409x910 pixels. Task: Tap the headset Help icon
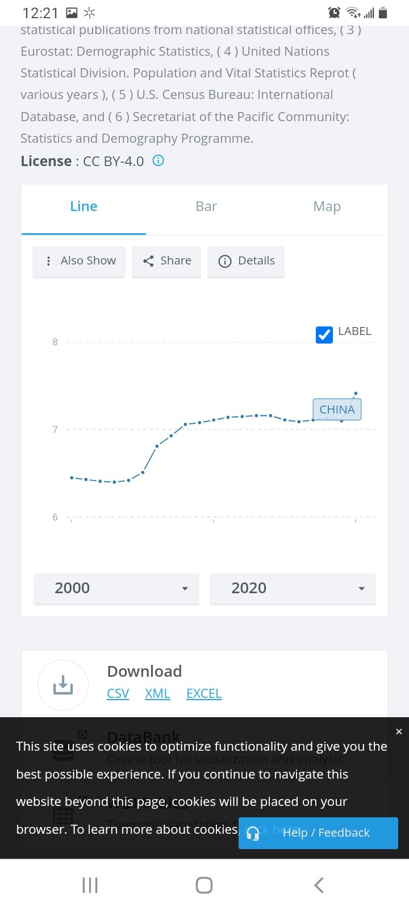[x=253, y=833]
